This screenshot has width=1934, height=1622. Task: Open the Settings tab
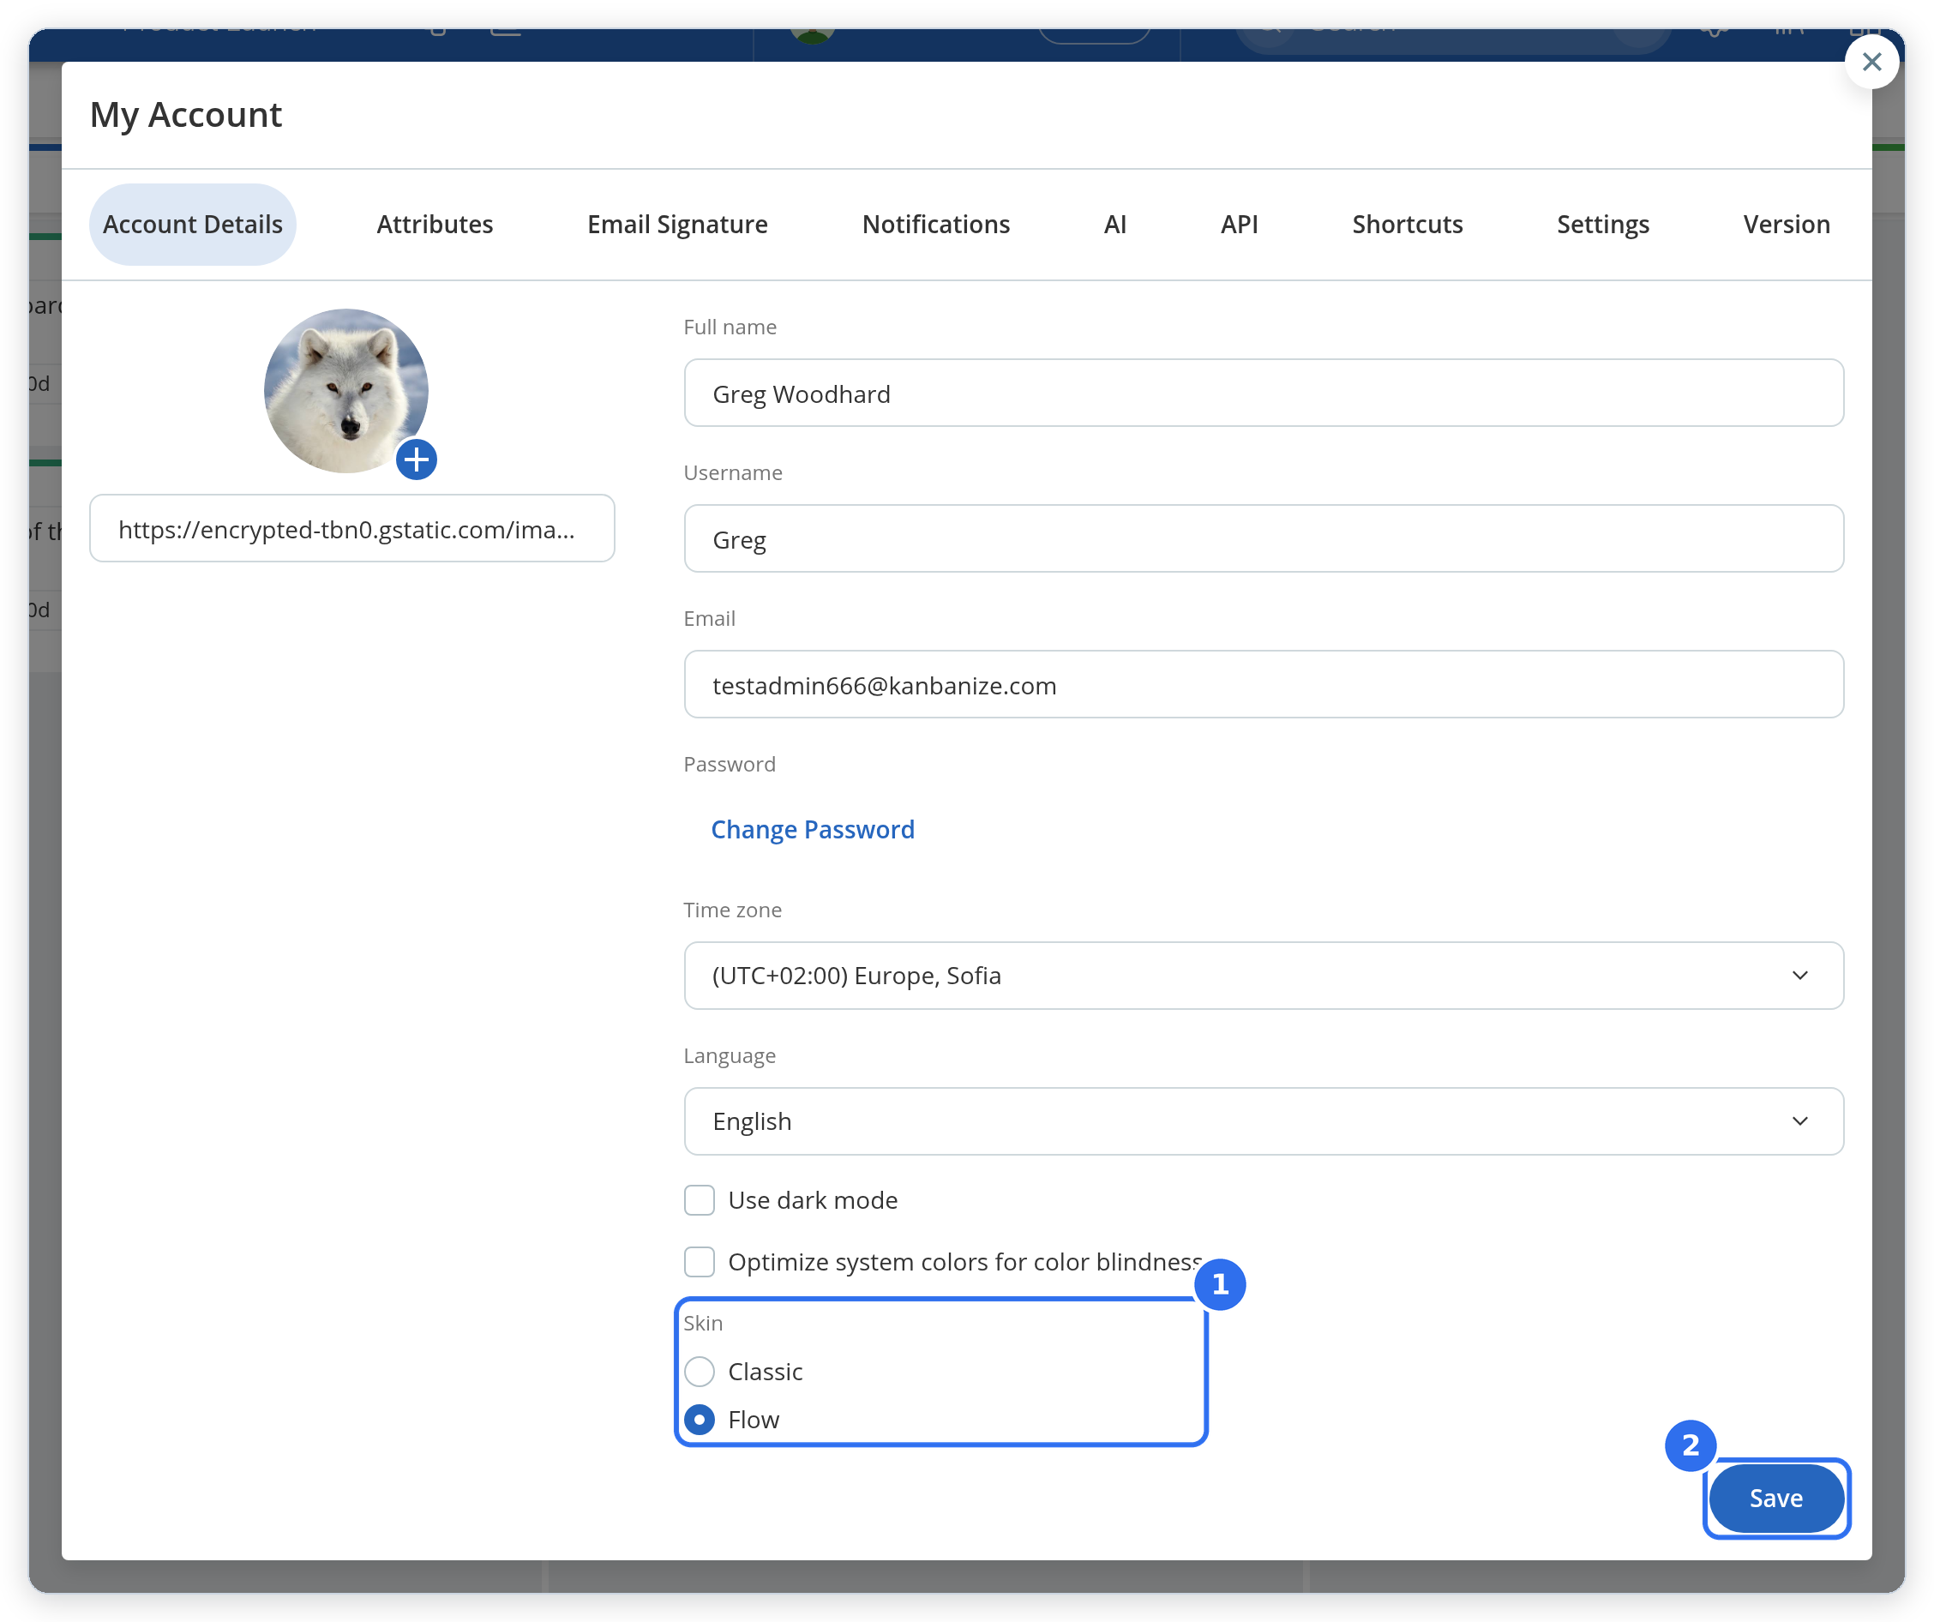pos(1602,224)
